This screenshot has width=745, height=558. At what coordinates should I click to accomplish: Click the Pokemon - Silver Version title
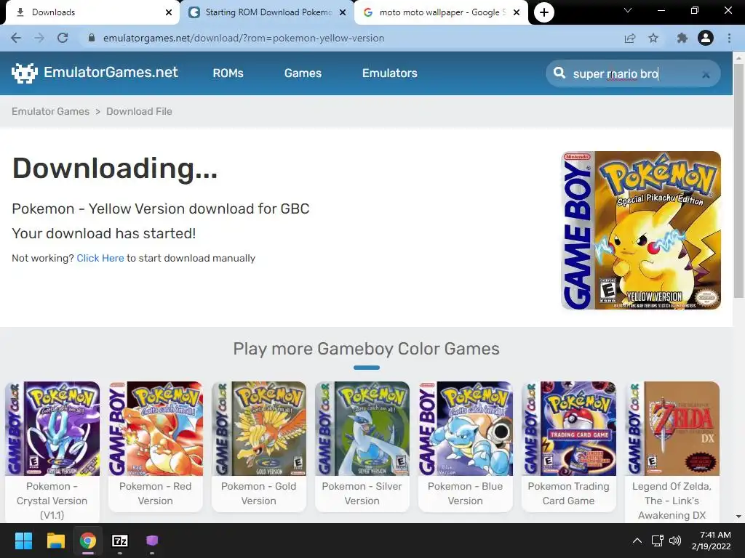point(362,493)
